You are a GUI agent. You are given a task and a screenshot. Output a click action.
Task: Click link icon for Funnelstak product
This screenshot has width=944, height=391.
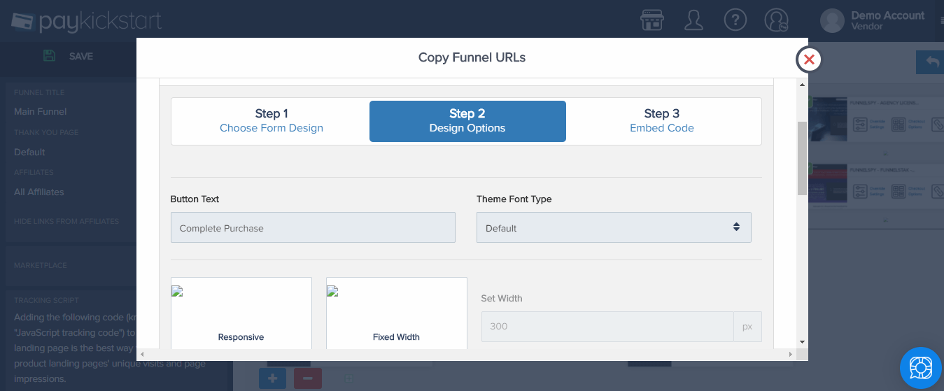click(938, 191)
